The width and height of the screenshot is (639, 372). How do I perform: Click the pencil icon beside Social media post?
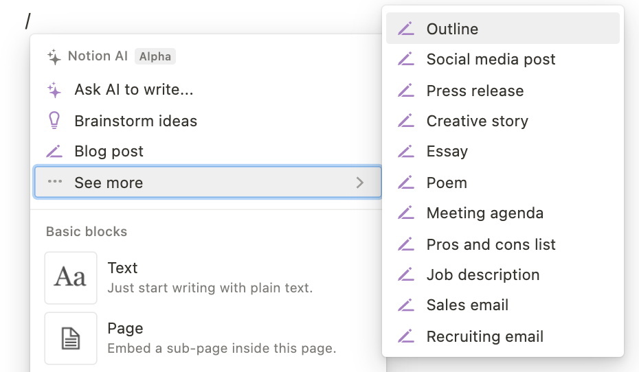coord(406,59)
